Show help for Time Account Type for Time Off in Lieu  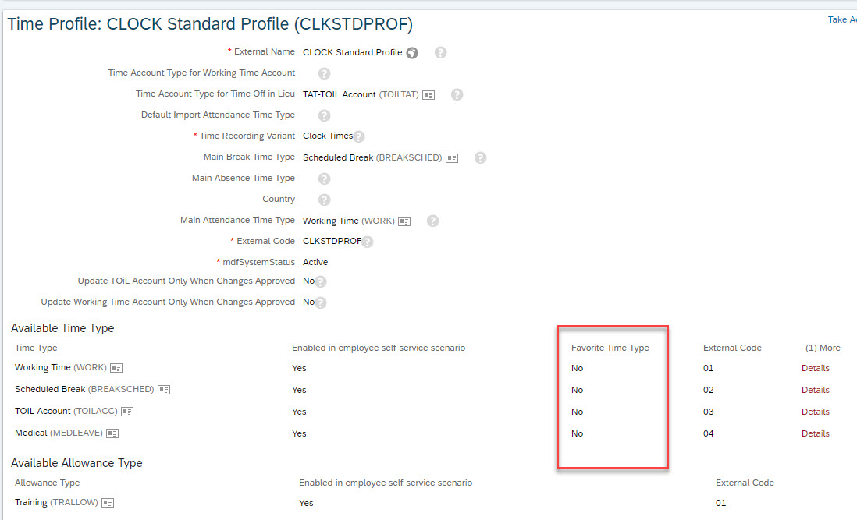pyautogui.click(x=457, y=94)
